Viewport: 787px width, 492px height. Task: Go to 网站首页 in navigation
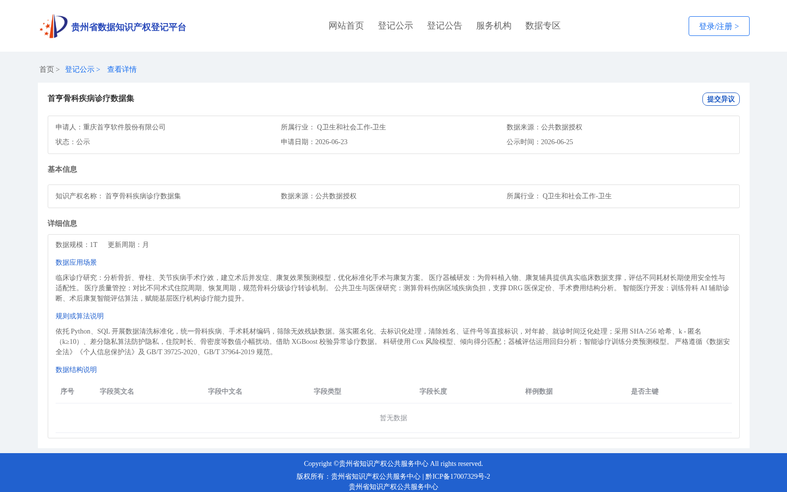click(x=346, y=26)
